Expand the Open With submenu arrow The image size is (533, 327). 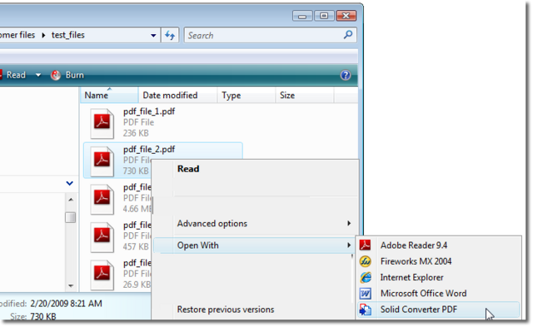[x=349, y=245]
